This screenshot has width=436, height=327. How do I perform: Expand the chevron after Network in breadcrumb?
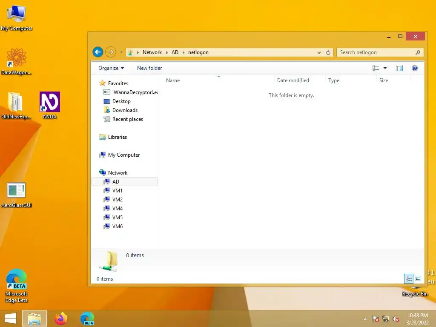coord(166,52)
